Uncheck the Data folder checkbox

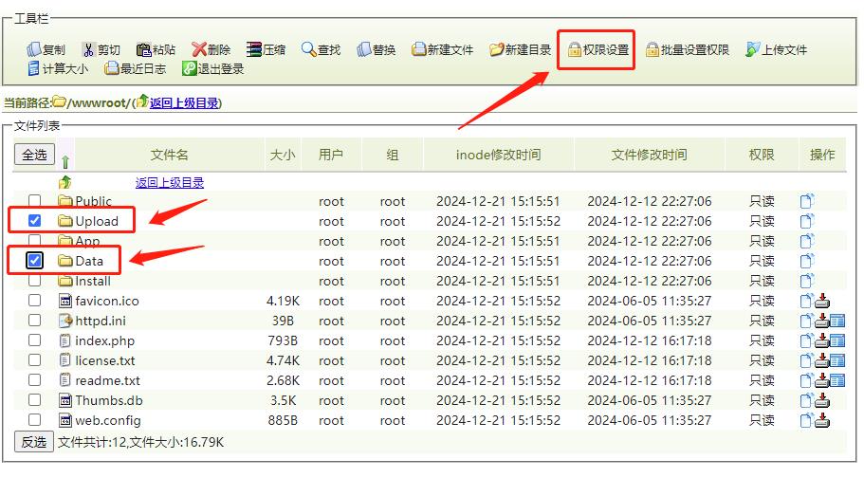pos(35,261)
